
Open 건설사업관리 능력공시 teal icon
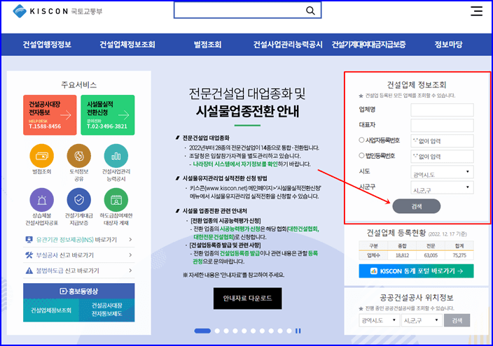(116, 156)
